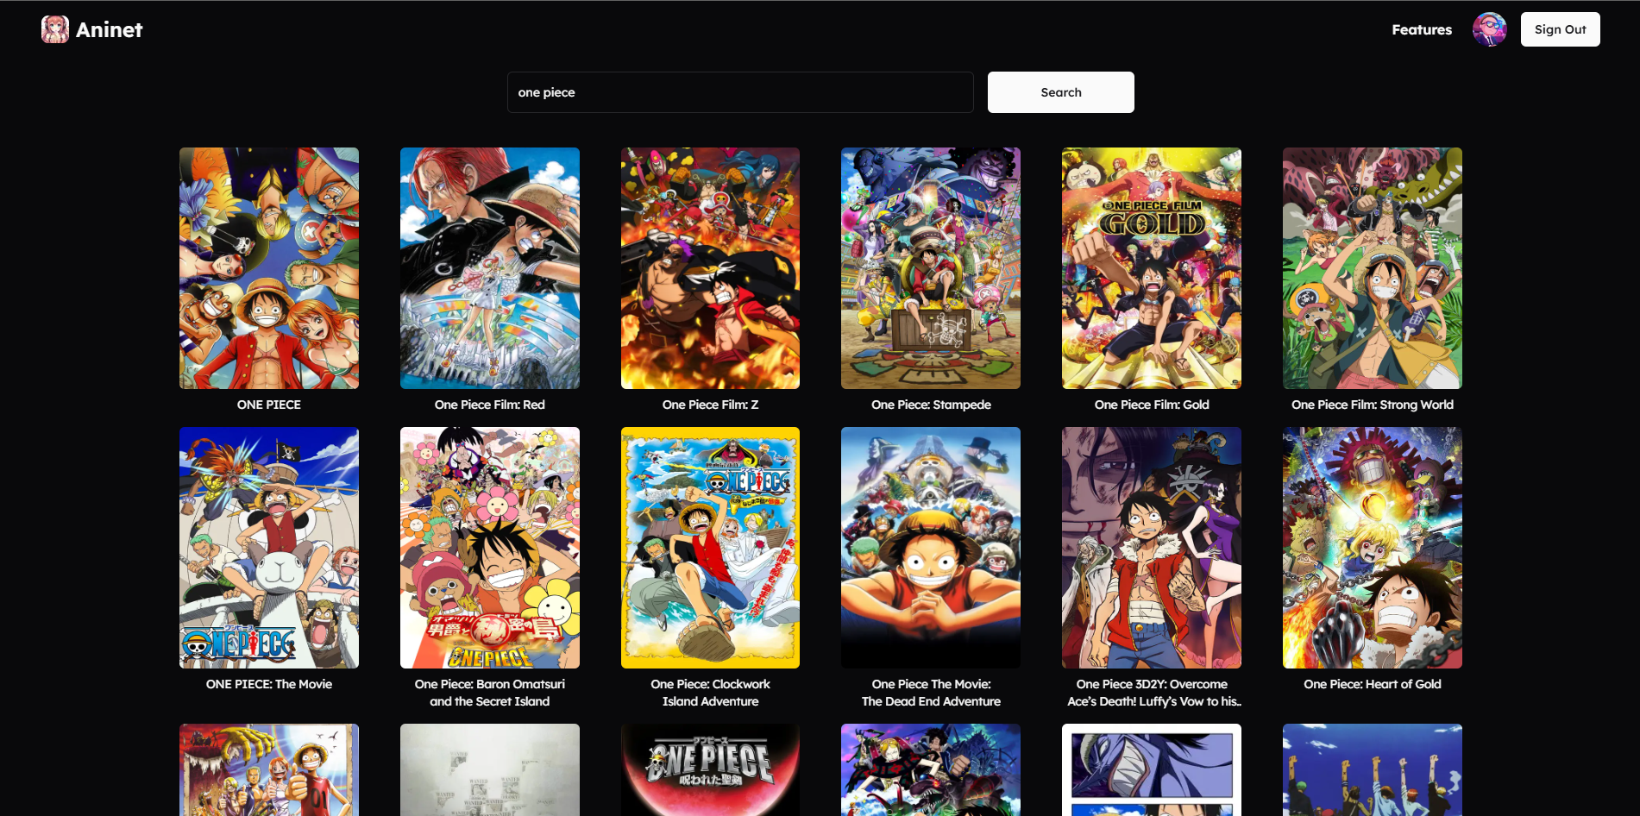Viewport: 1640px width, 816px height.
Task: Open the One Piece Film: Z poster
Action: [x=710, y=268]
